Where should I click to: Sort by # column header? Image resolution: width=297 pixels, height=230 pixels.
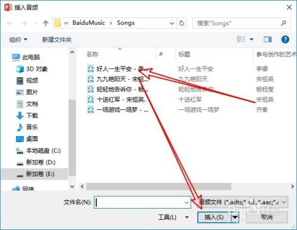click(x=161, y=54)
